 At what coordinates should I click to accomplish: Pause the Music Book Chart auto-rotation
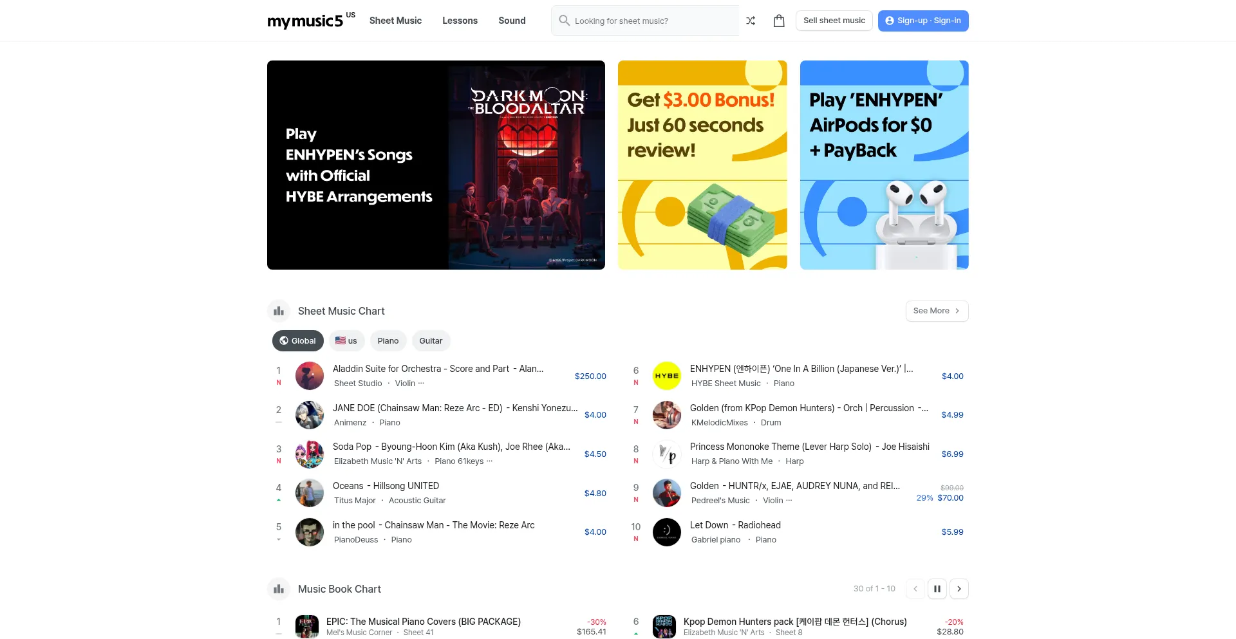(937, 589)
